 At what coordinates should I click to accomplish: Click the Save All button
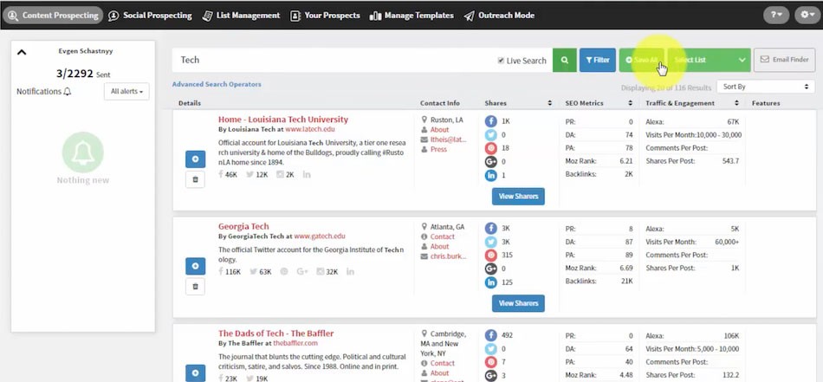click(x=641, y=60)
